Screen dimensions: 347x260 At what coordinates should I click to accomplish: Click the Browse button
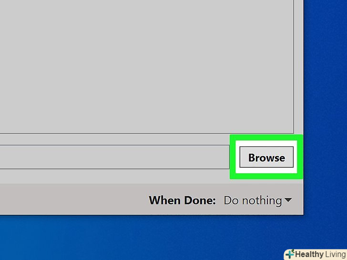point(266,157)
